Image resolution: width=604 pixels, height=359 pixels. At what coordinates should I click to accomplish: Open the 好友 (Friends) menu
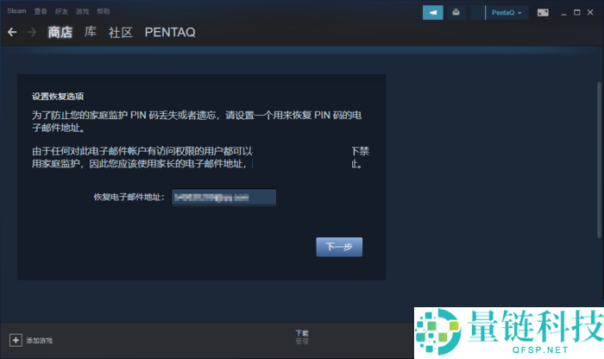[x=62, y=12]
